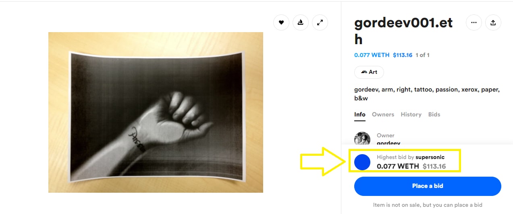
Task: Open the sailboat OpenSea icon
Action: tap(300, 22)
